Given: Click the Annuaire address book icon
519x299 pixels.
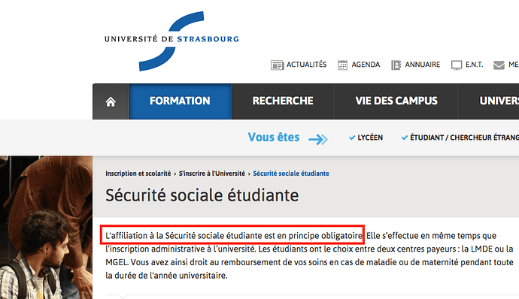Looking at the screenshot, I should point(396,65).
